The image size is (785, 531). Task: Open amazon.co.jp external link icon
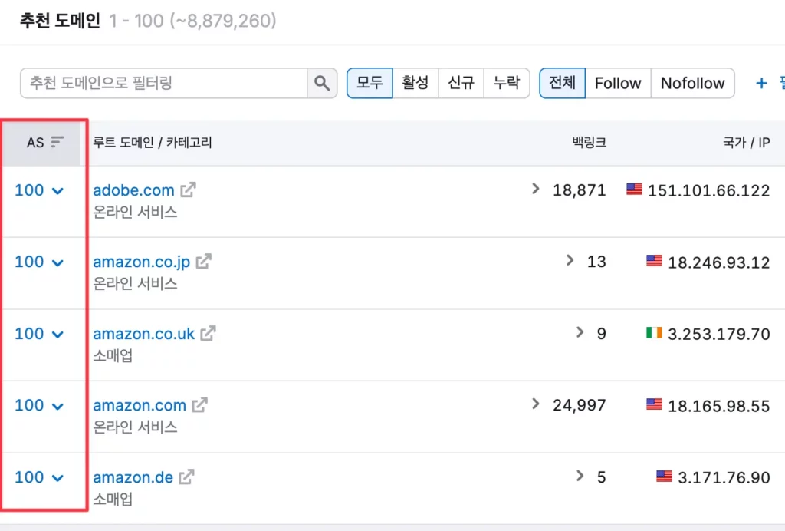pyautogui.click(x=204, y=261)
